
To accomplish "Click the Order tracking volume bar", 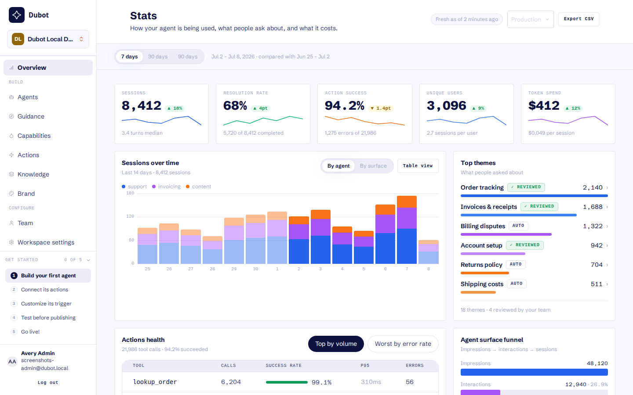I will click(534, 196).
